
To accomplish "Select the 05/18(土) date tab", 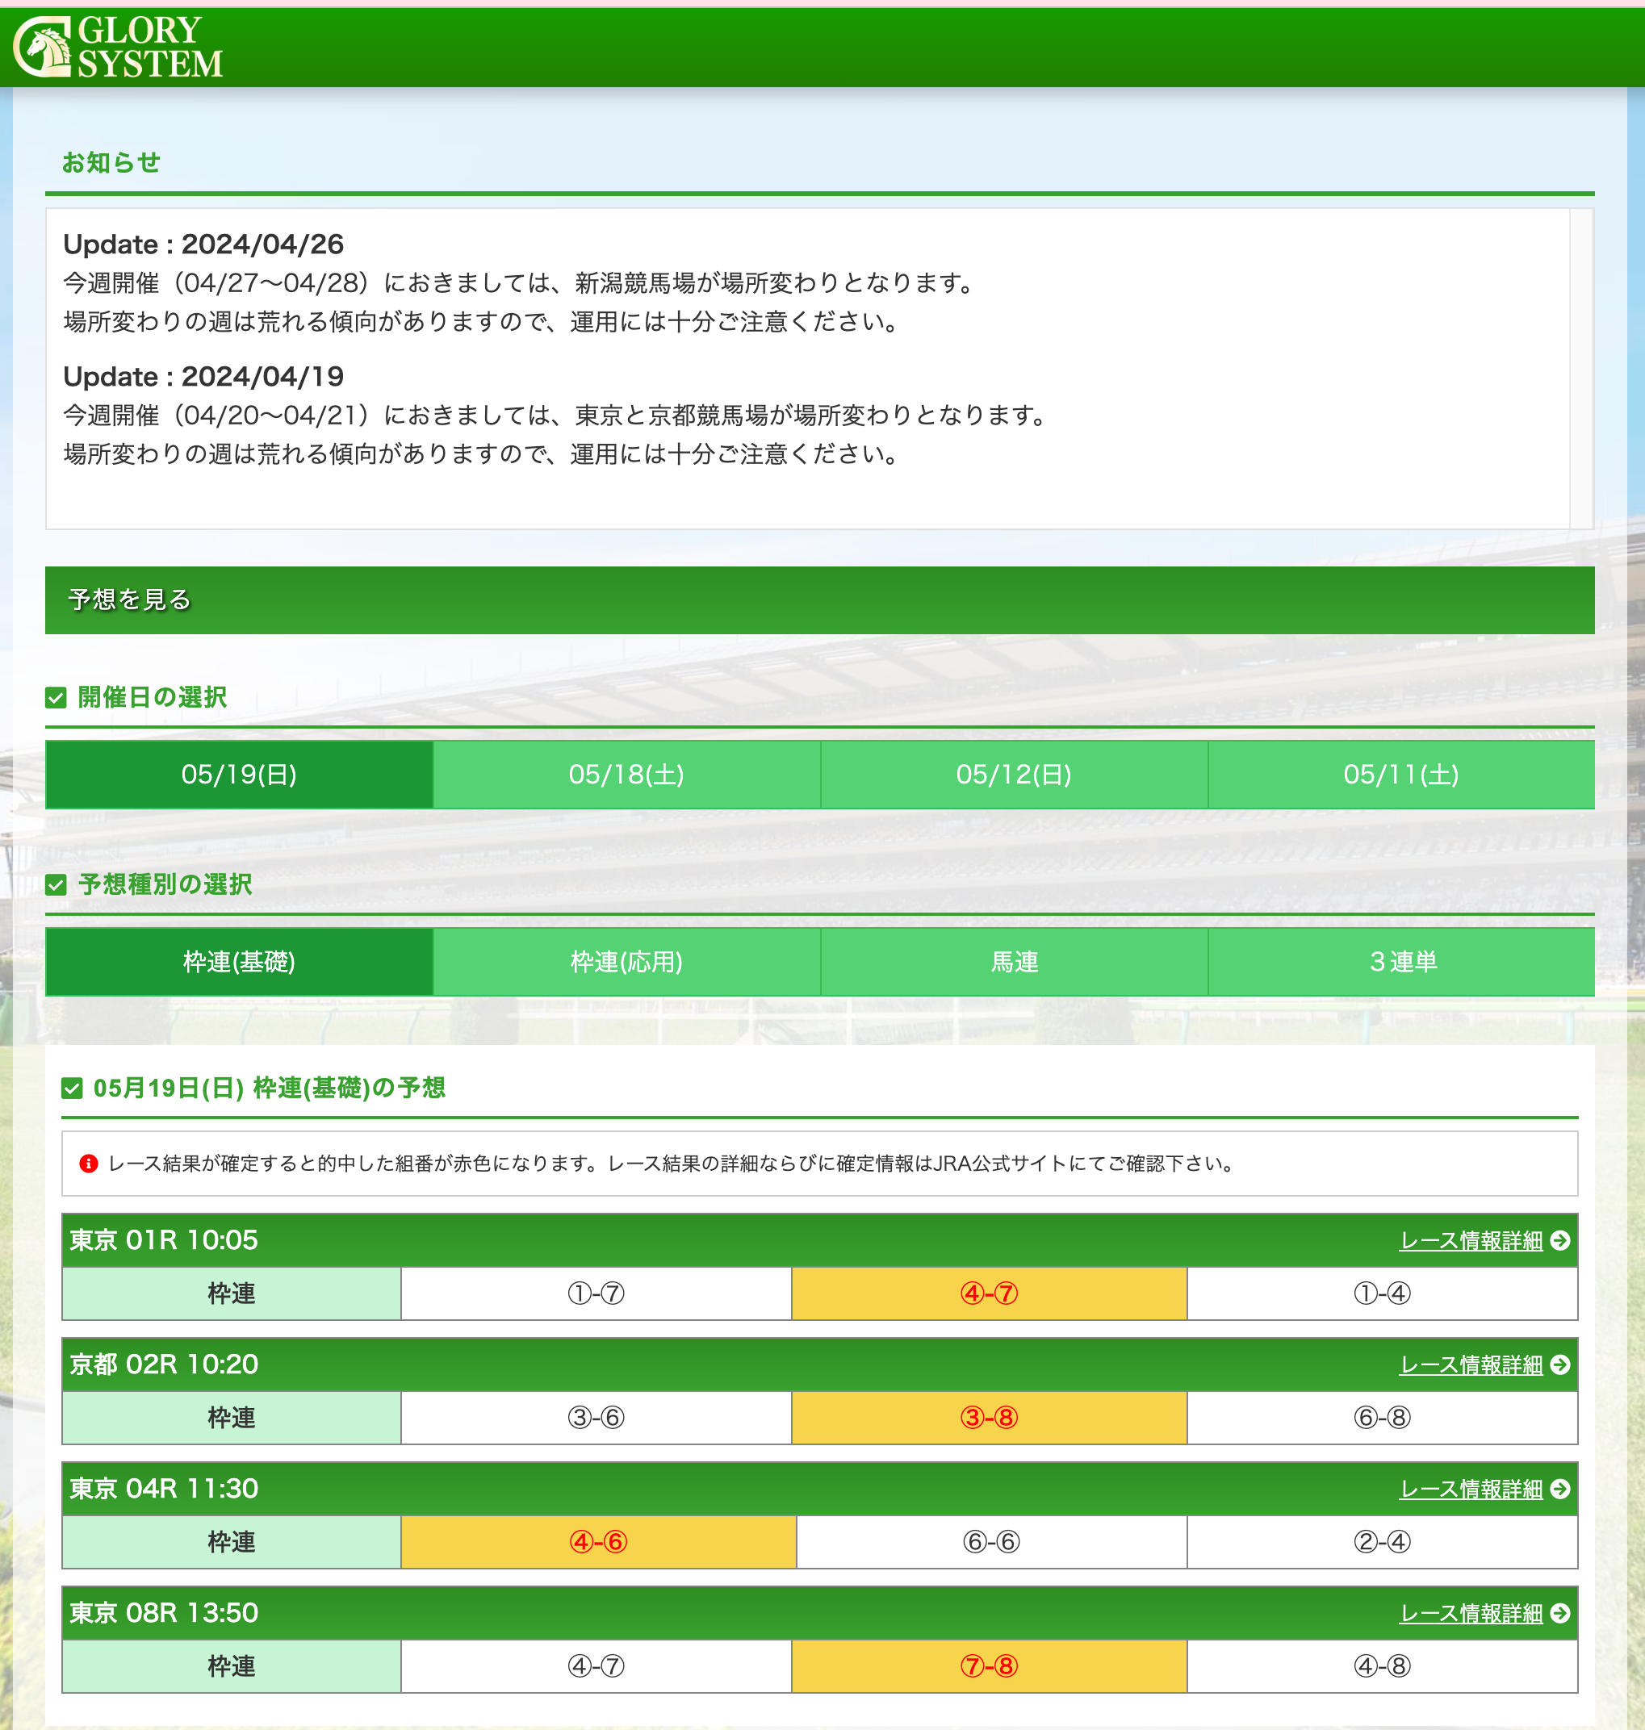I will [x=626, y=775].
